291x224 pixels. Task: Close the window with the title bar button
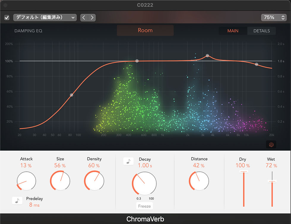pos(5,5)
